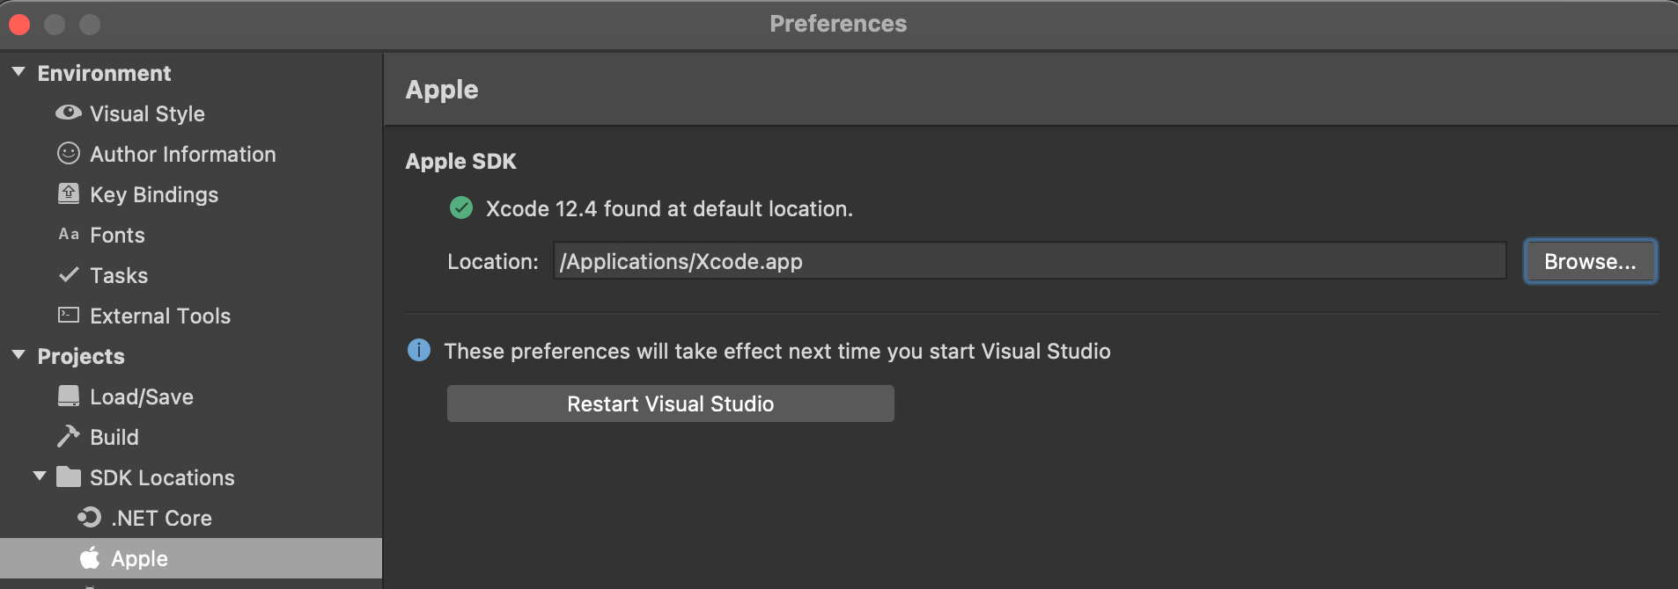Click the Key Bindings icon
The width and height of the screenshot is (1678, 589).
click(68, 194)
